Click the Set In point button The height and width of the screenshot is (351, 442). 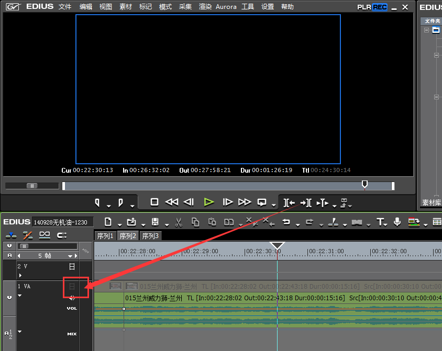click(98, 202)
